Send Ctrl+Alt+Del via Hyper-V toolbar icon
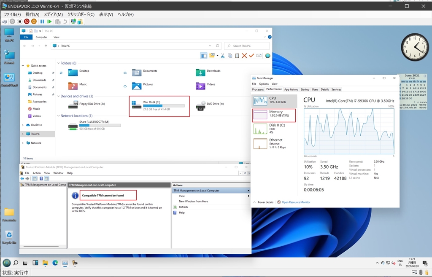432x277 pixels. 4,22
